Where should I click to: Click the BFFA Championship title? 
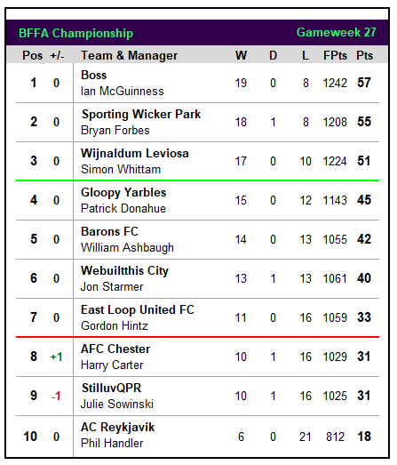(x=75, y=33)
